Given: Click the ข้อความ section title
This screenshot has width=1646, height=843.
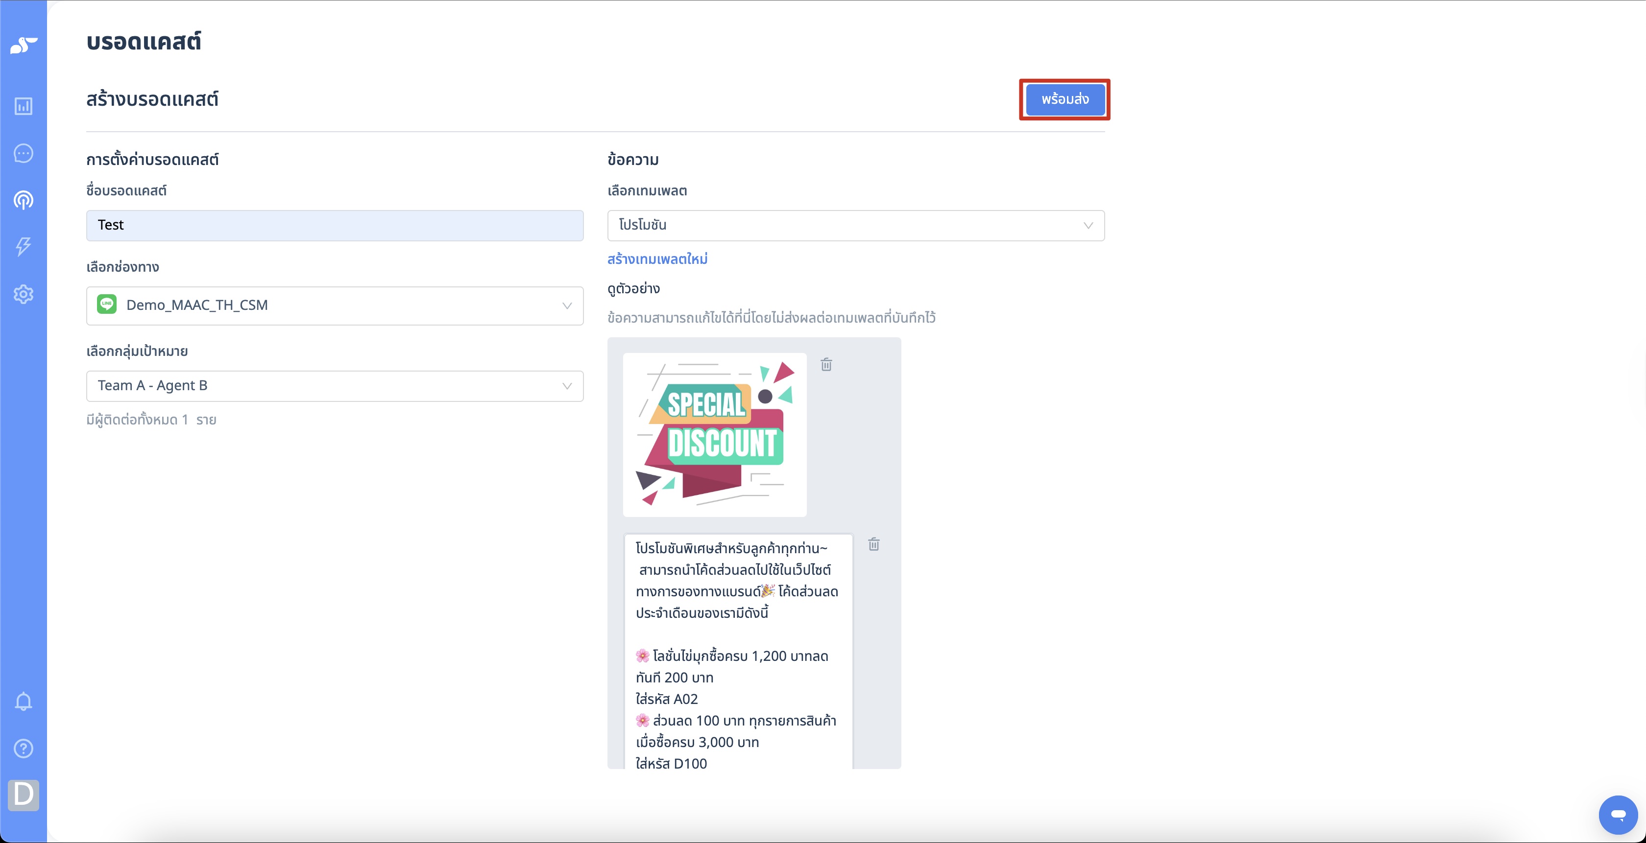Looking at the screenshot, I should coord(632,160).
